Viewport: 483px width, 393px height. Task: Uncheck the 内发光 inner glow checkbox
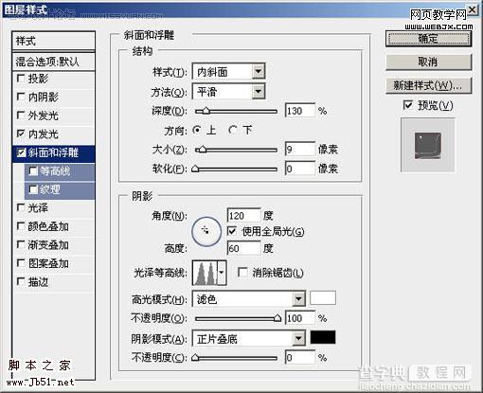21,134
